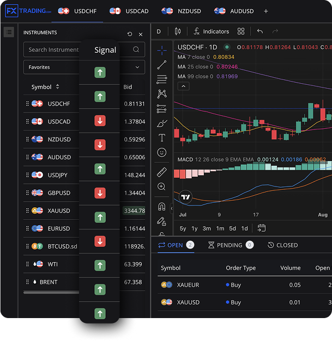The width and height of the screenshot is (332, 342).
Task: Expand the Favorites dropdown
Action: coord(84,67)
